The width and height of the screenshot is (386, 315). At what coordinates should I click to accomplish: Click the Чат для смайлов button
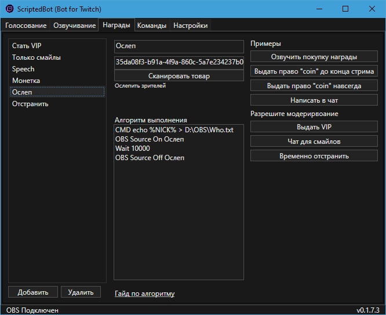(x=314, y=141)
